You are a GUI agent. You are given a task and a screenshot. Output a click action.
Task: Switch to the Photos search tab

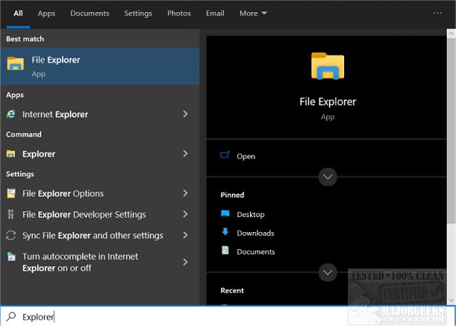pos(179,14)
